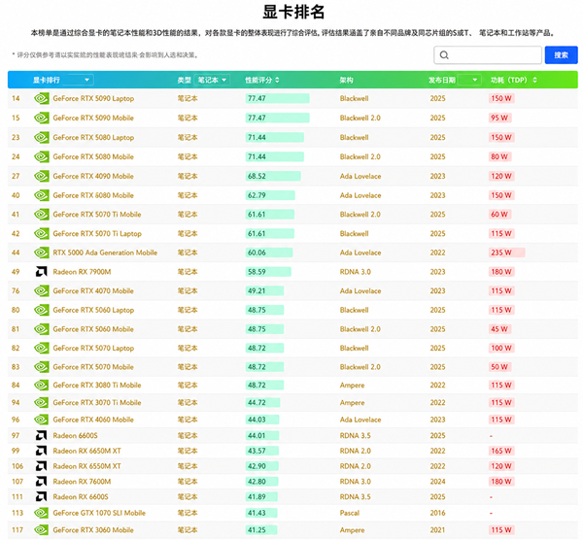Click the blue 搜索 search button
Viewport: 583px width, 540px height.
[561, 55]
